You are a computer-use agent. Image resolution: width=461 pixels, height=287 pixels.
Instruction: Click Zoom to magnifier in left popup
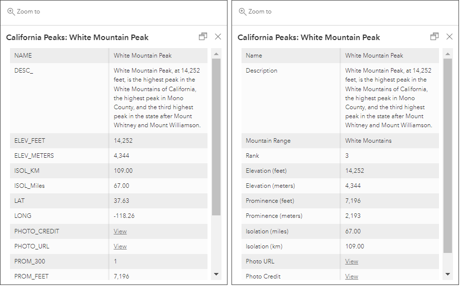pyautogui.click(x=11, y=12)
